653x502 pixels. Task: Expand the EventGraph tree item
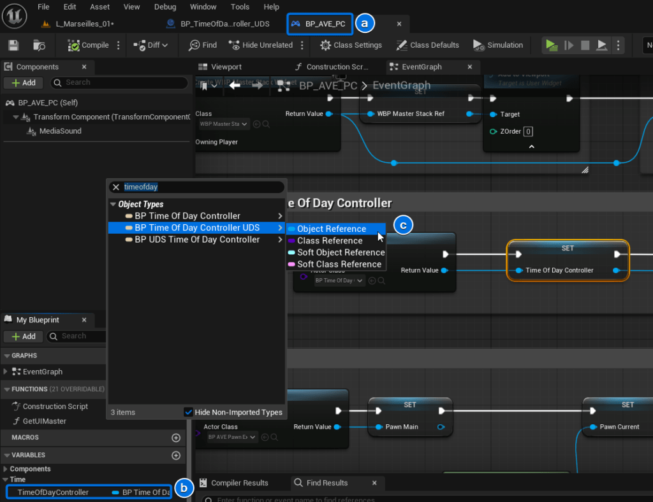pos(6,371)
